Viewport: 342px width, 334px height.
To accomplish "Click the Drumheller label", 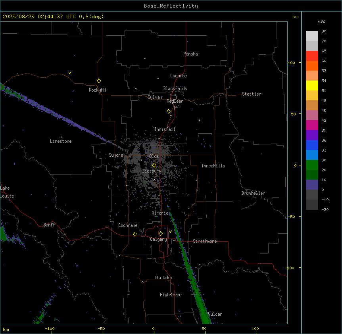I will pyautogui.click(x=253, y=193).
